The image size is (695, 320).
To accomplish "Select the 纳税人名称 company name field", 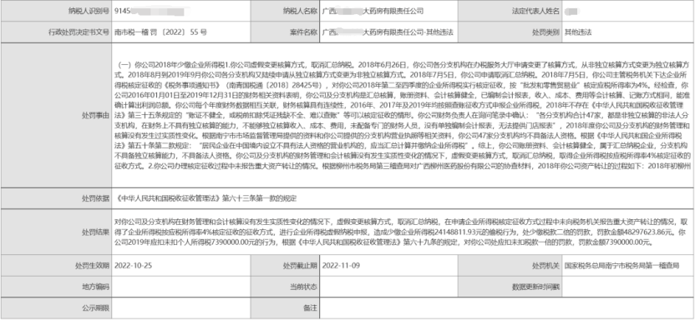I will pyautogui.click(x=388, y=11).
